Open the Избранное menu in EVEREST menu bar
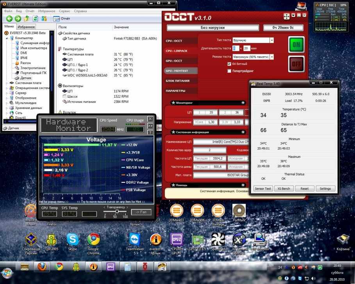The width and height of the screenshot is (355, 284). coord(46,11)
